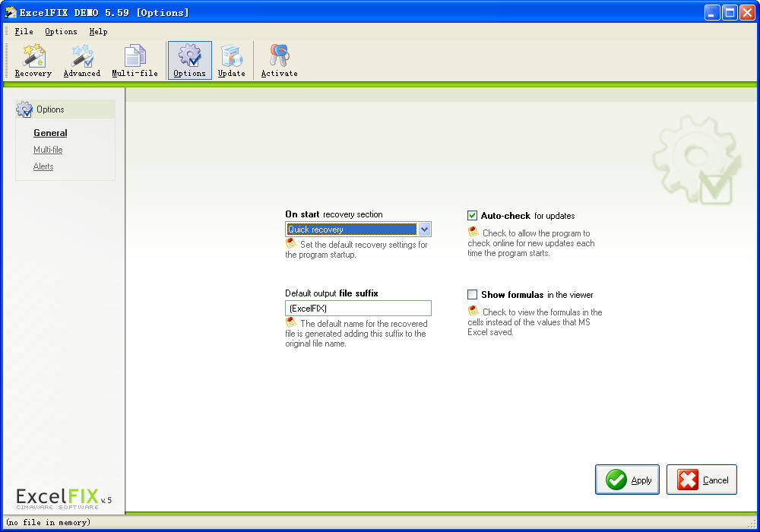Open the Help menu
The image size is (760, 532).
98,32
